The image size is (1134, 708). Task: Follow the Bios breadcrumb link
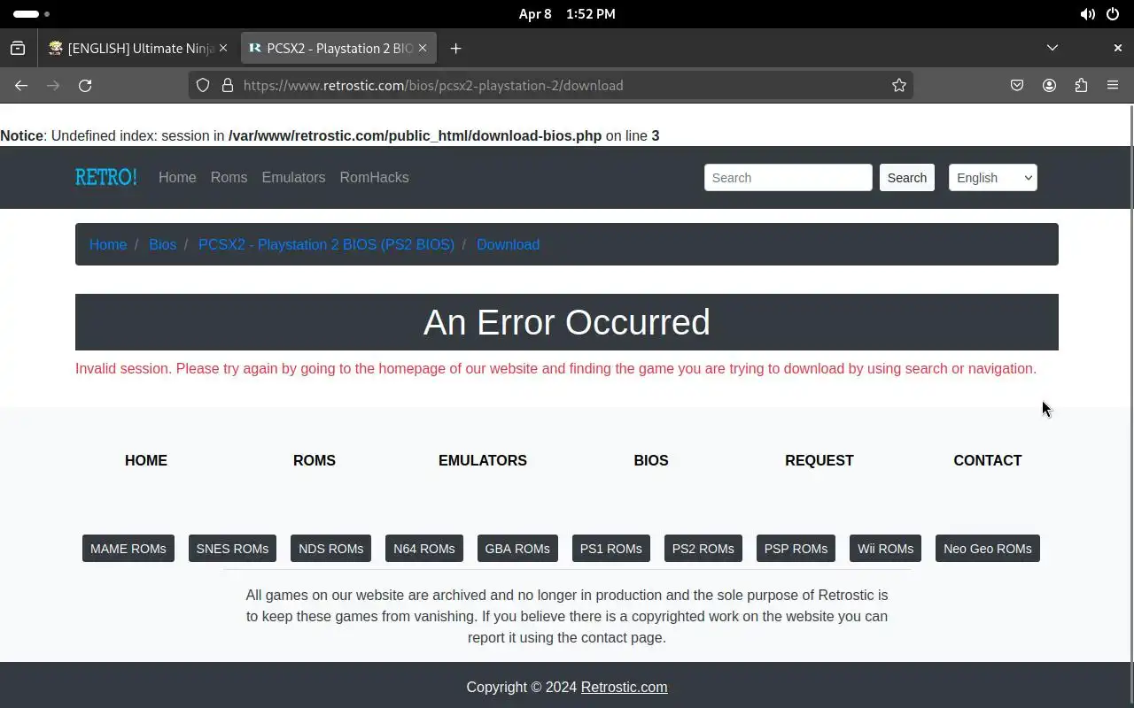pyautogui.click(x=162, y=244)
